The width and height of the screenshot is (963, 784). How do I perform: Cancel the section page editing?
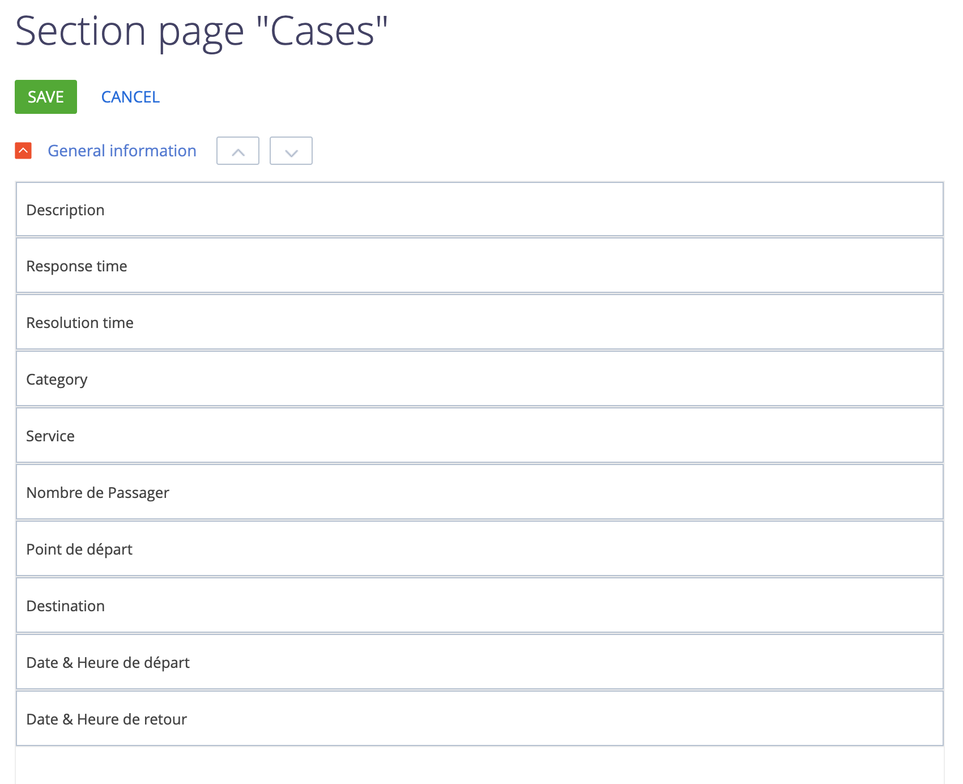click(130, 97)
